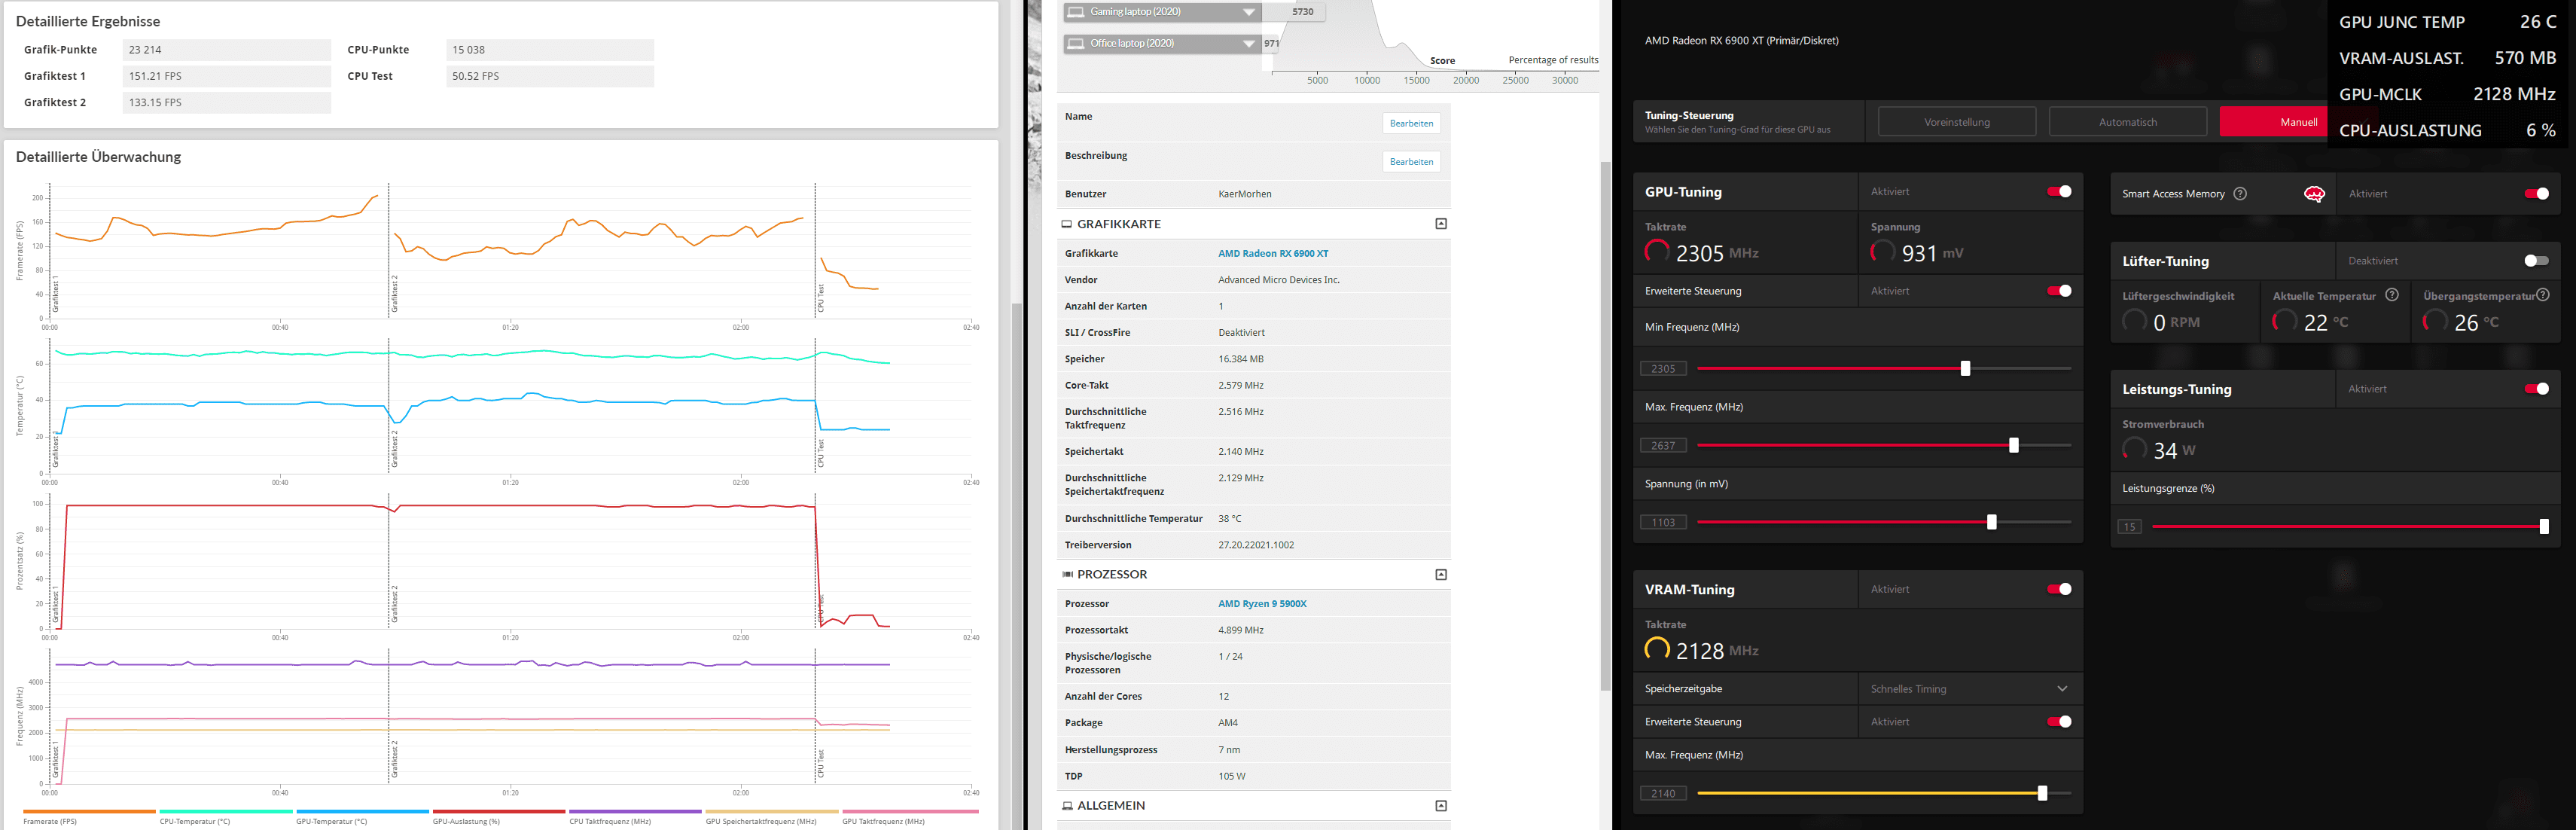
Task: Click the GPU Taktrate gauge showing 2305 MHz
Action: point(1657,252)
